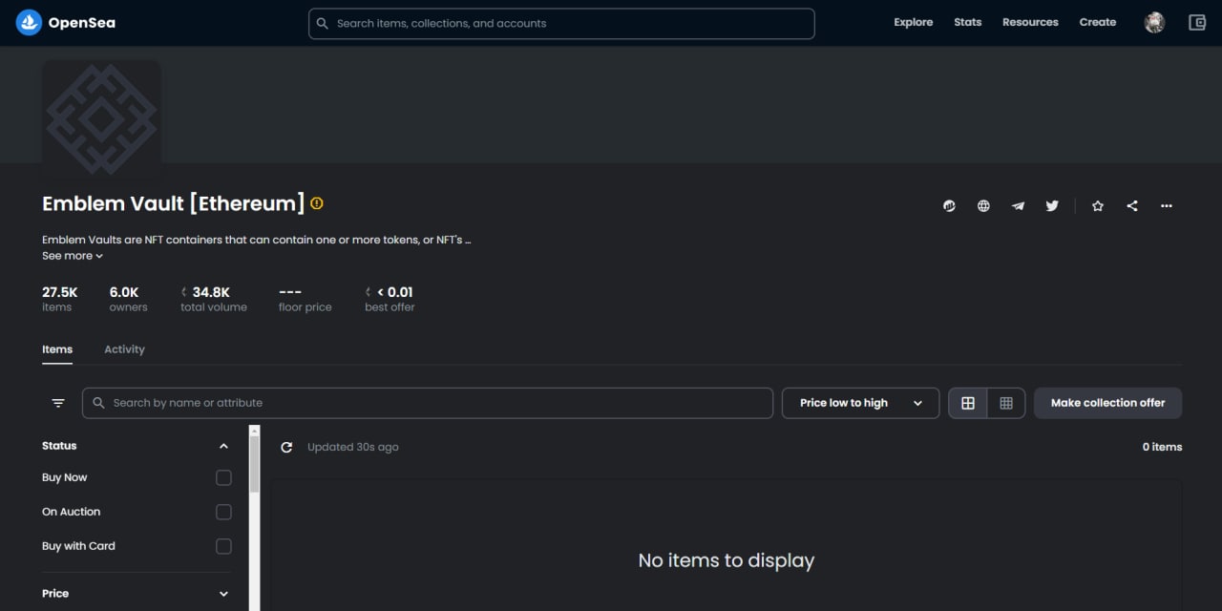Check the Buy Now filter
1222x611 pixels.
pyautogui.click(x=223, y=477)
